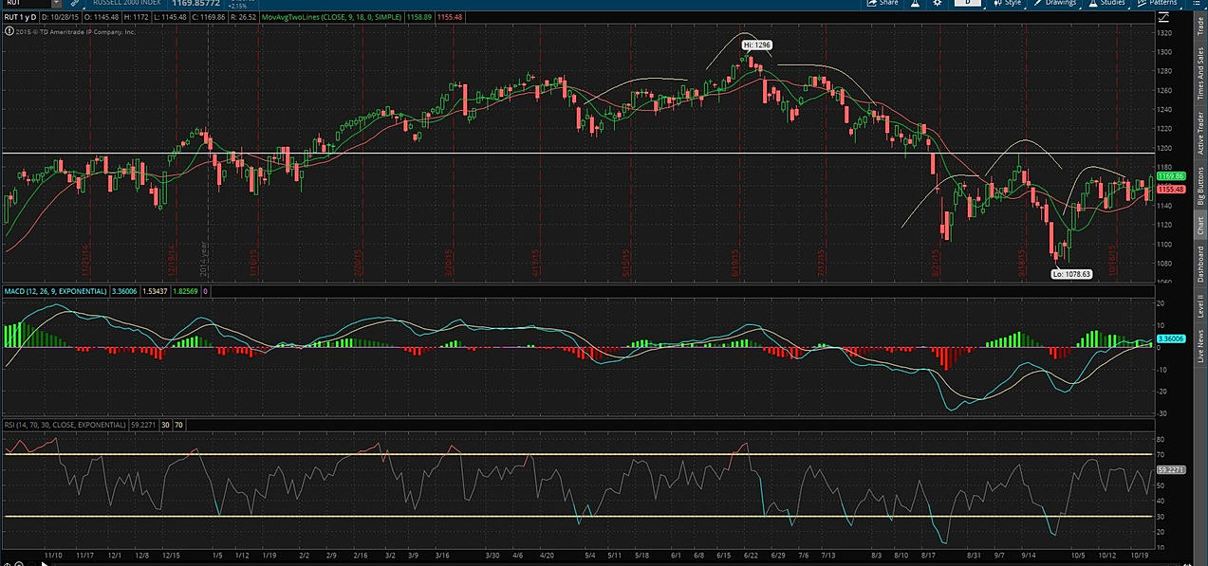This screenshot has width=1208, height=566.
Task: Click the 'RUT 1 y D' chart label
Action: [23, 17]
